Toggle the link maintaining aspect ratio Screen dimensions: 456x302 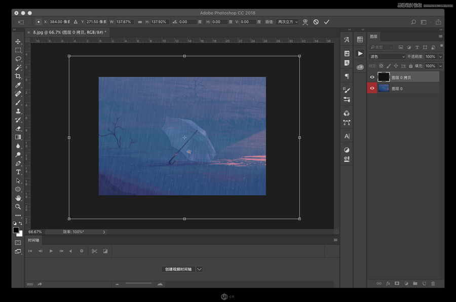click(140, 22)
